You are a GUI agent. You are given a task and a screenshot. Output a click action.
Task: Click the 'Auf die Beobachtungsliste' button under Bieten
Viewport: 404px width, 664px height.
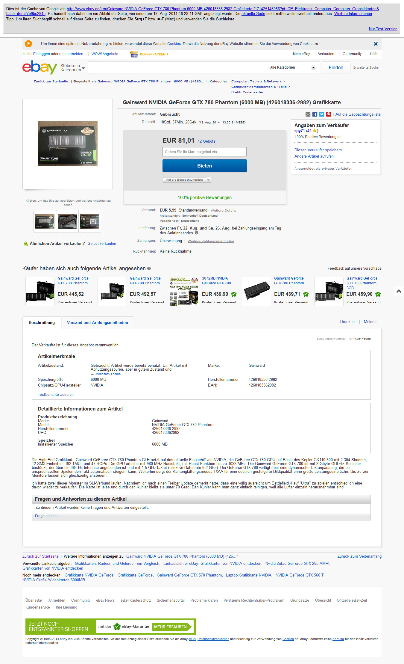click(x=184, y=180)
